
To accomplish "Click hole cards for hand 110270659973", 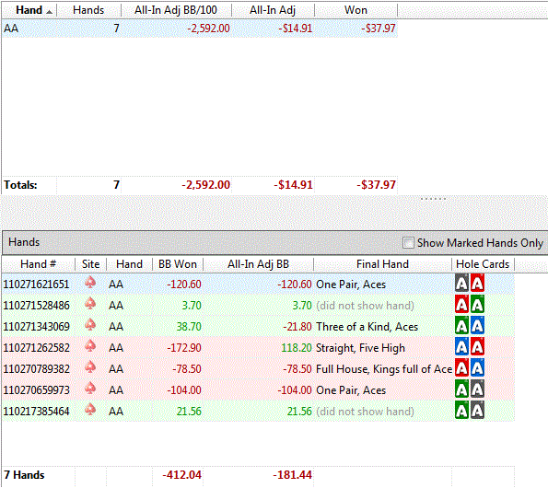I will (x=470, y=389).
